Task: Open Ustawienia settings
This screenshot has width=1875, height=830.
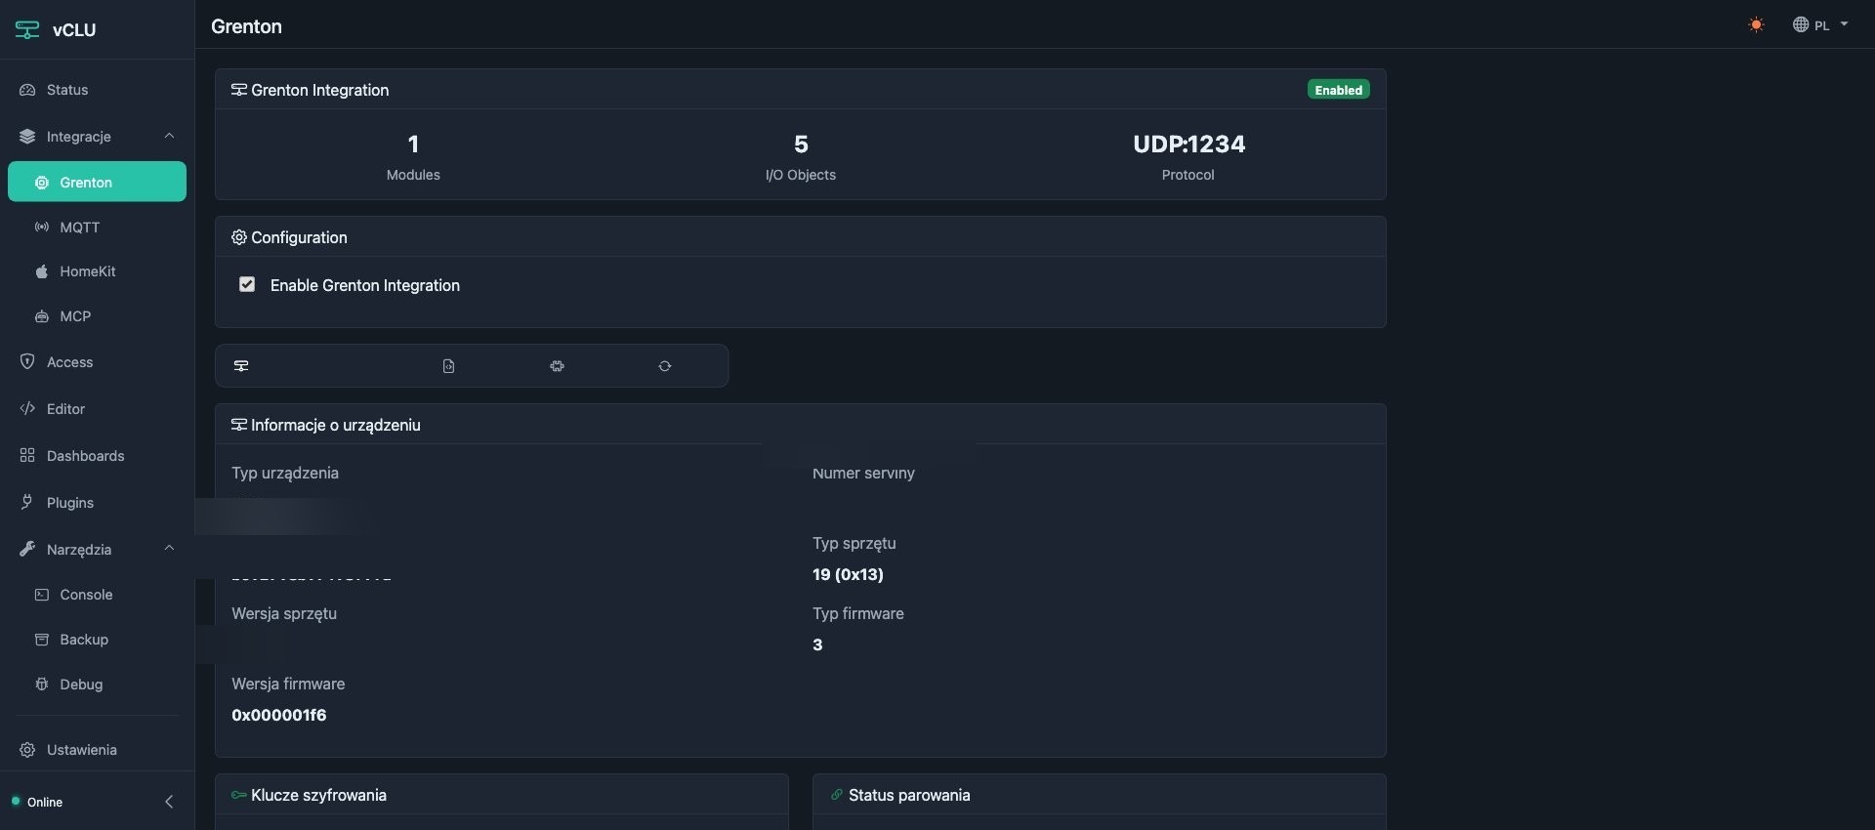Action: click(x=97, y=750)
